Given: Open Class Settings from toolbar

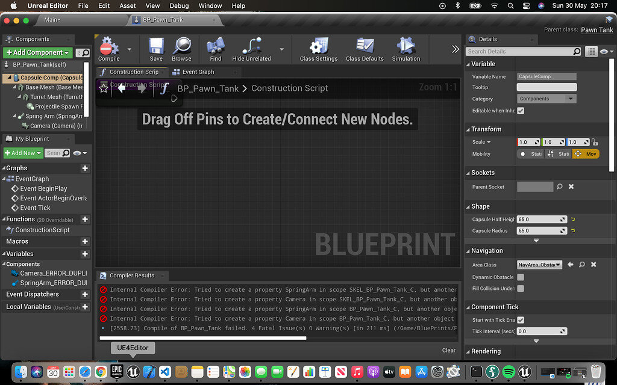Looking at the screenshot, I should 319,48.
